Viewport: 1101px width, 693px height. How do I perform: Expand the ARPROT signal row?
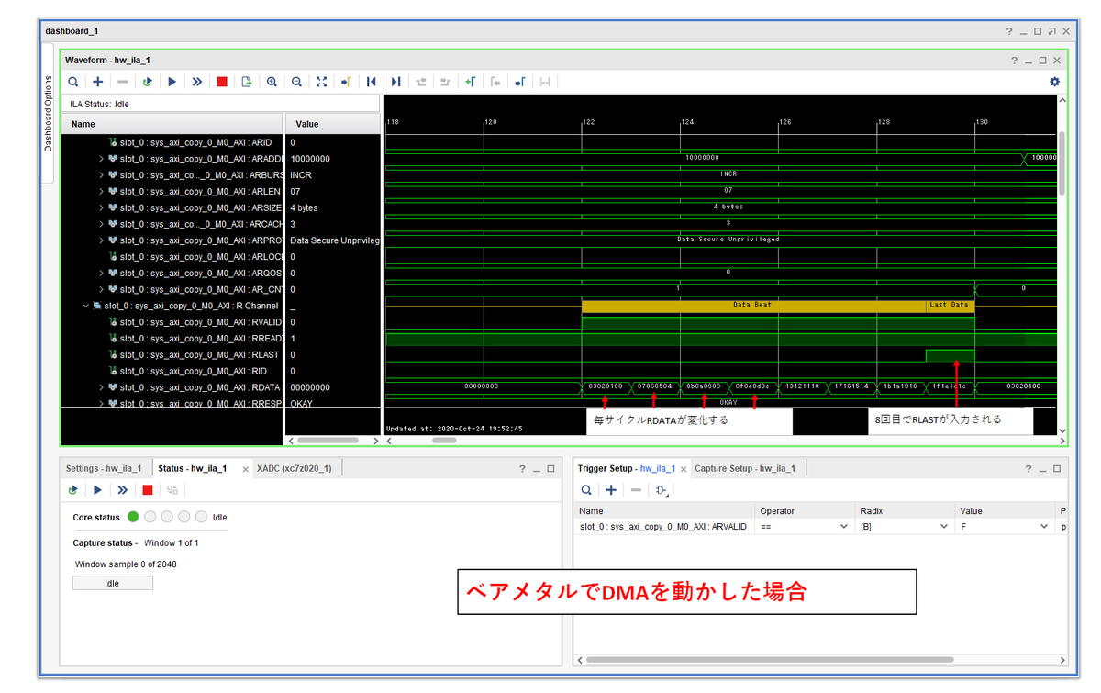[x=102, y=240]
